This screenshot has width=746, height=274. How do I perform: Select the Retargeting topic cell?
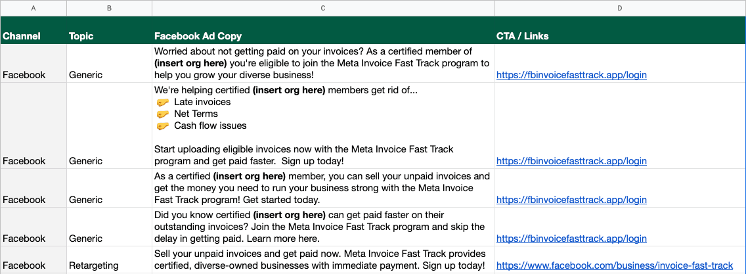pos(110,260)
